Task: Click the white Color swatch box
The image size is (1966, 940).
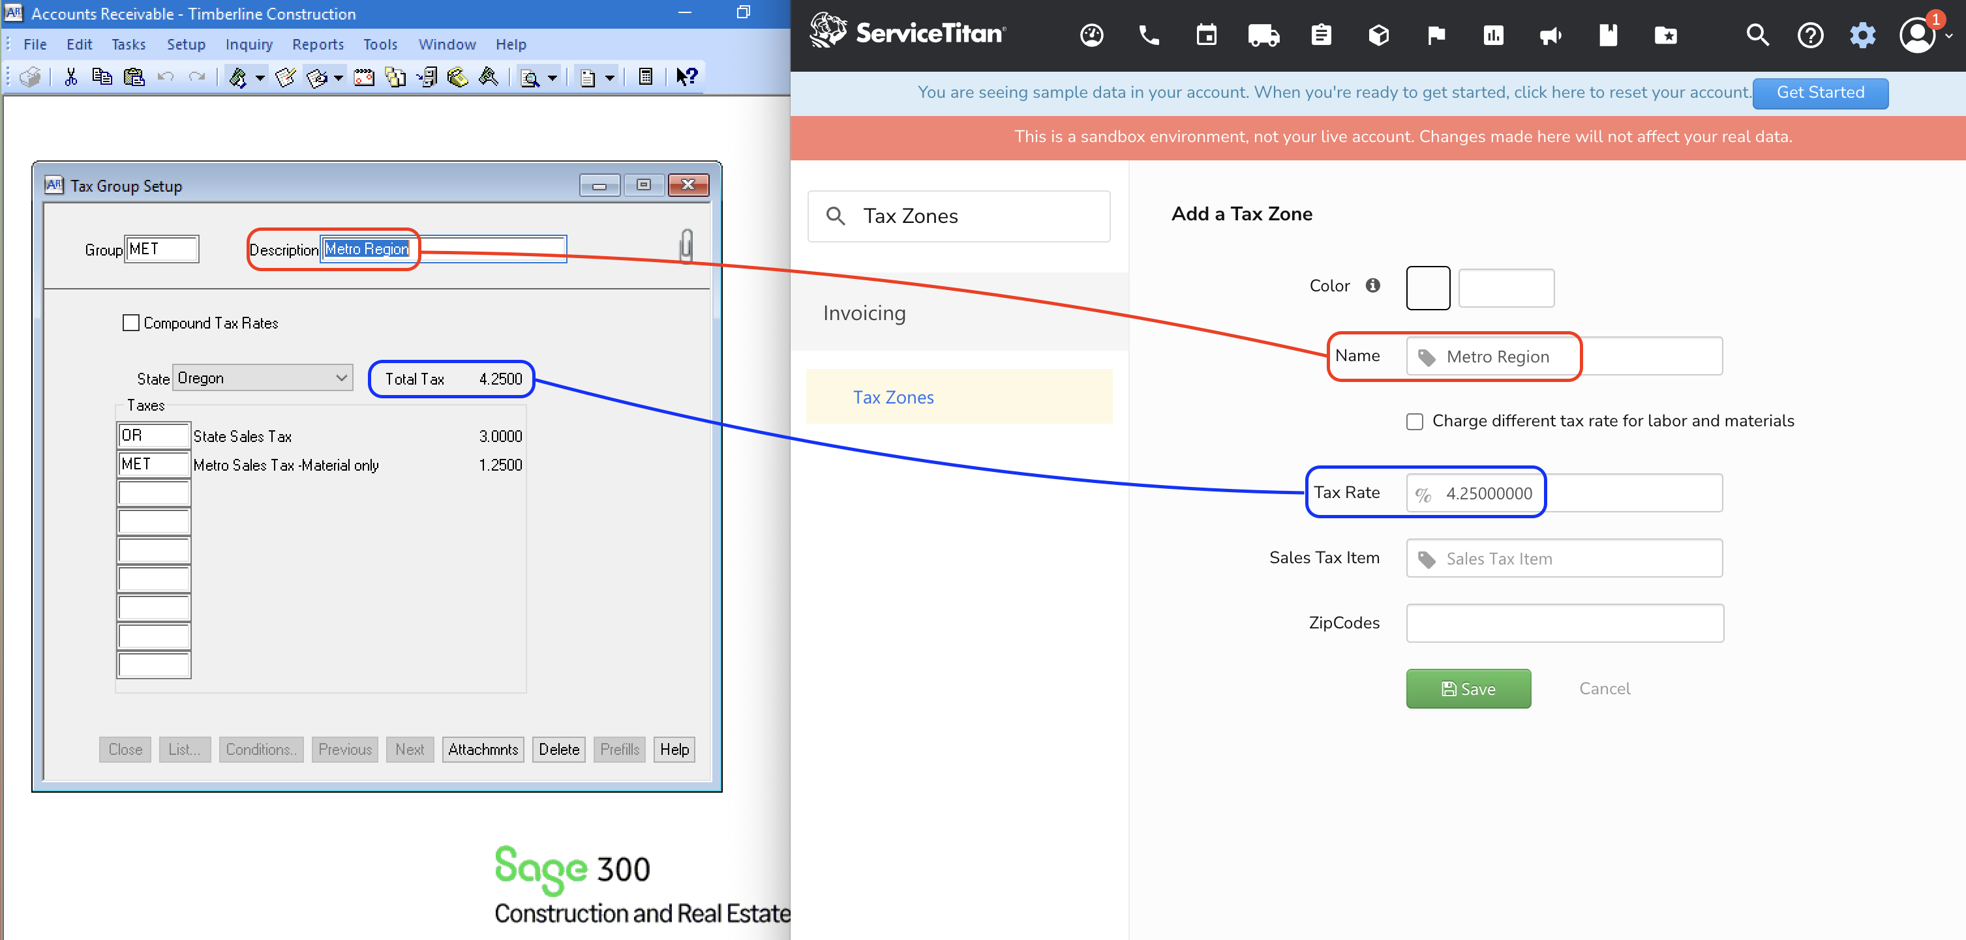Action: tap(1428, 287)
